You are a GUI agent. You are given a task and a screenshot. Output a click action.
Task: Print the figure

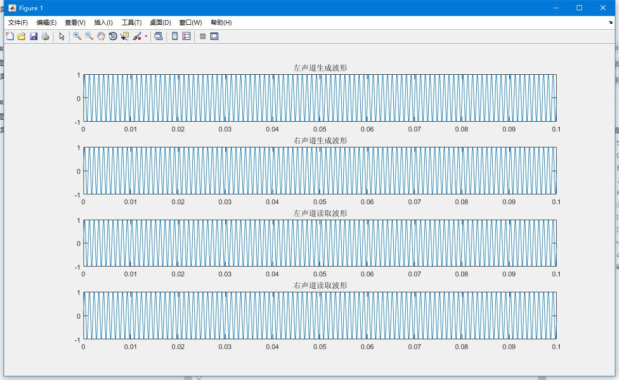click(x=45, y=36)
